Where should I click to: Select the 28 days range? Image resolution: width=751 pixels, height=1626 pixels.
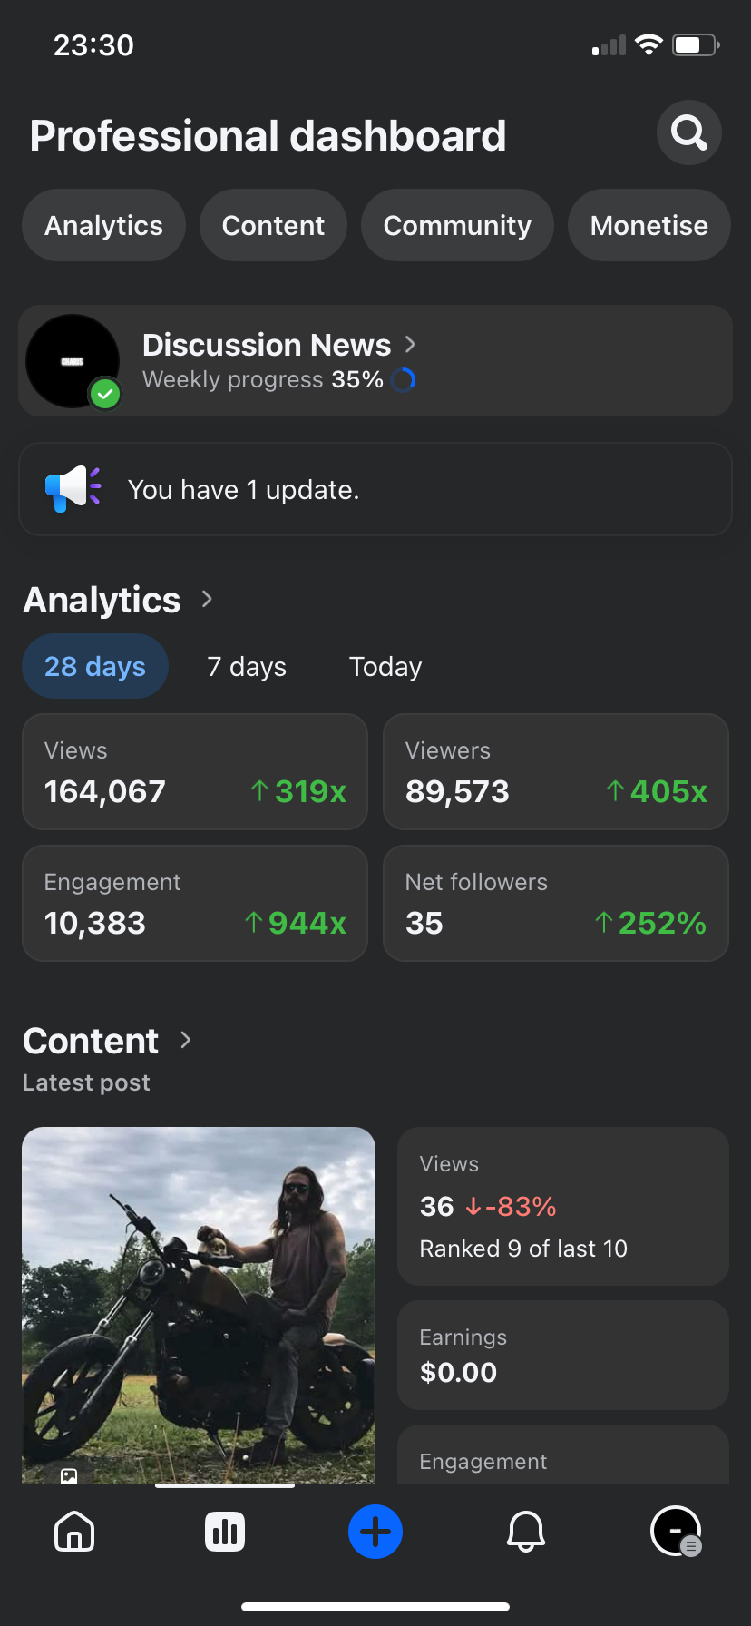tap(95, 667)
